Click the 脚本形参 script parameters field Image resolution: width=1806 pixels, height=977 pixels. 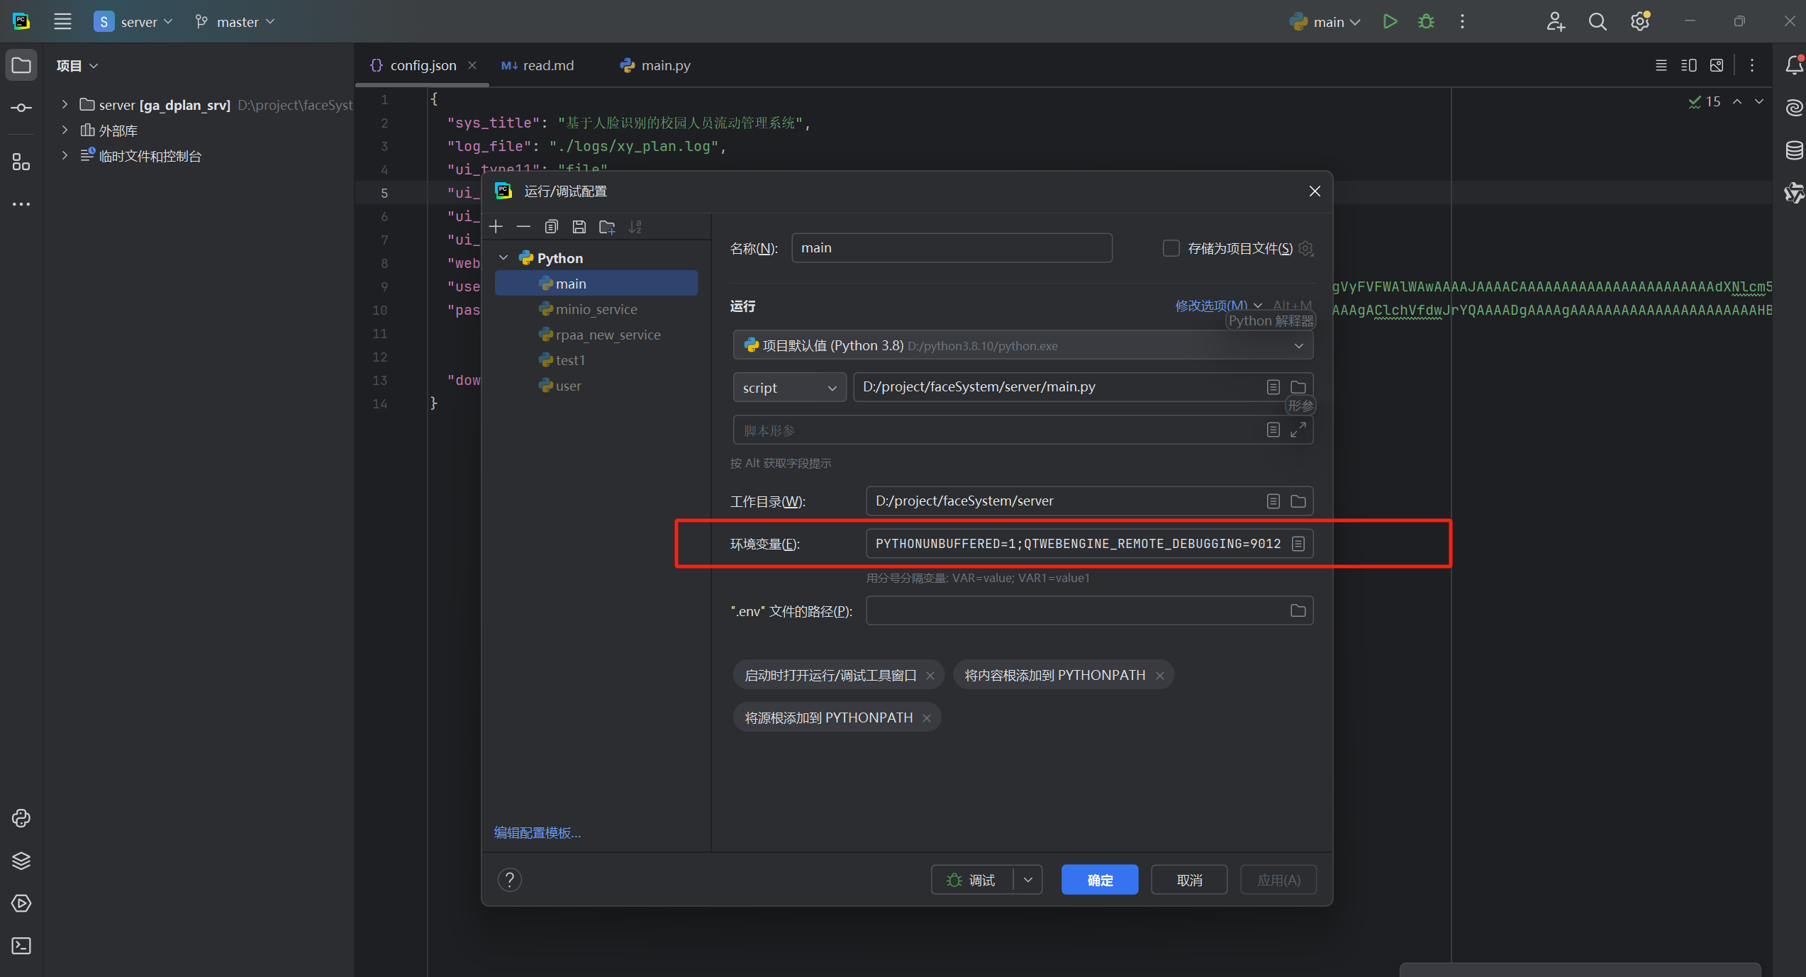(993, 430)
